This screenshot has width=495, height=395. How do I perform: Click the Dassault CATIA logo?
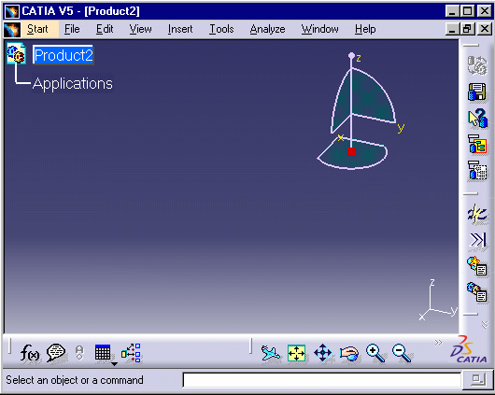click(469, 350)
